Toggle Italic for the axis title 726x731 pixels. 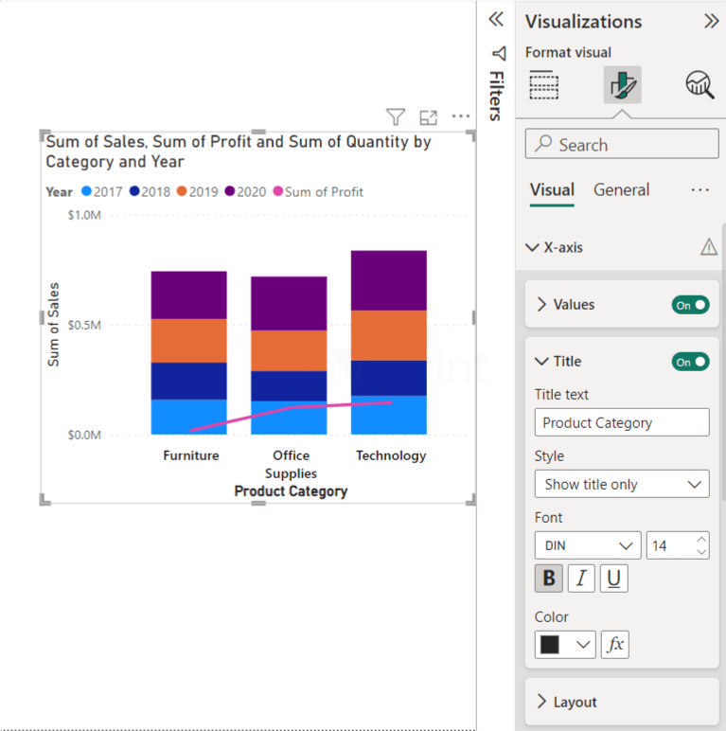[x=581, y=579]
